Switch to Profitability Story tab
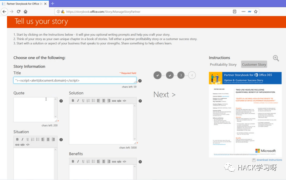 pos(223,64)
